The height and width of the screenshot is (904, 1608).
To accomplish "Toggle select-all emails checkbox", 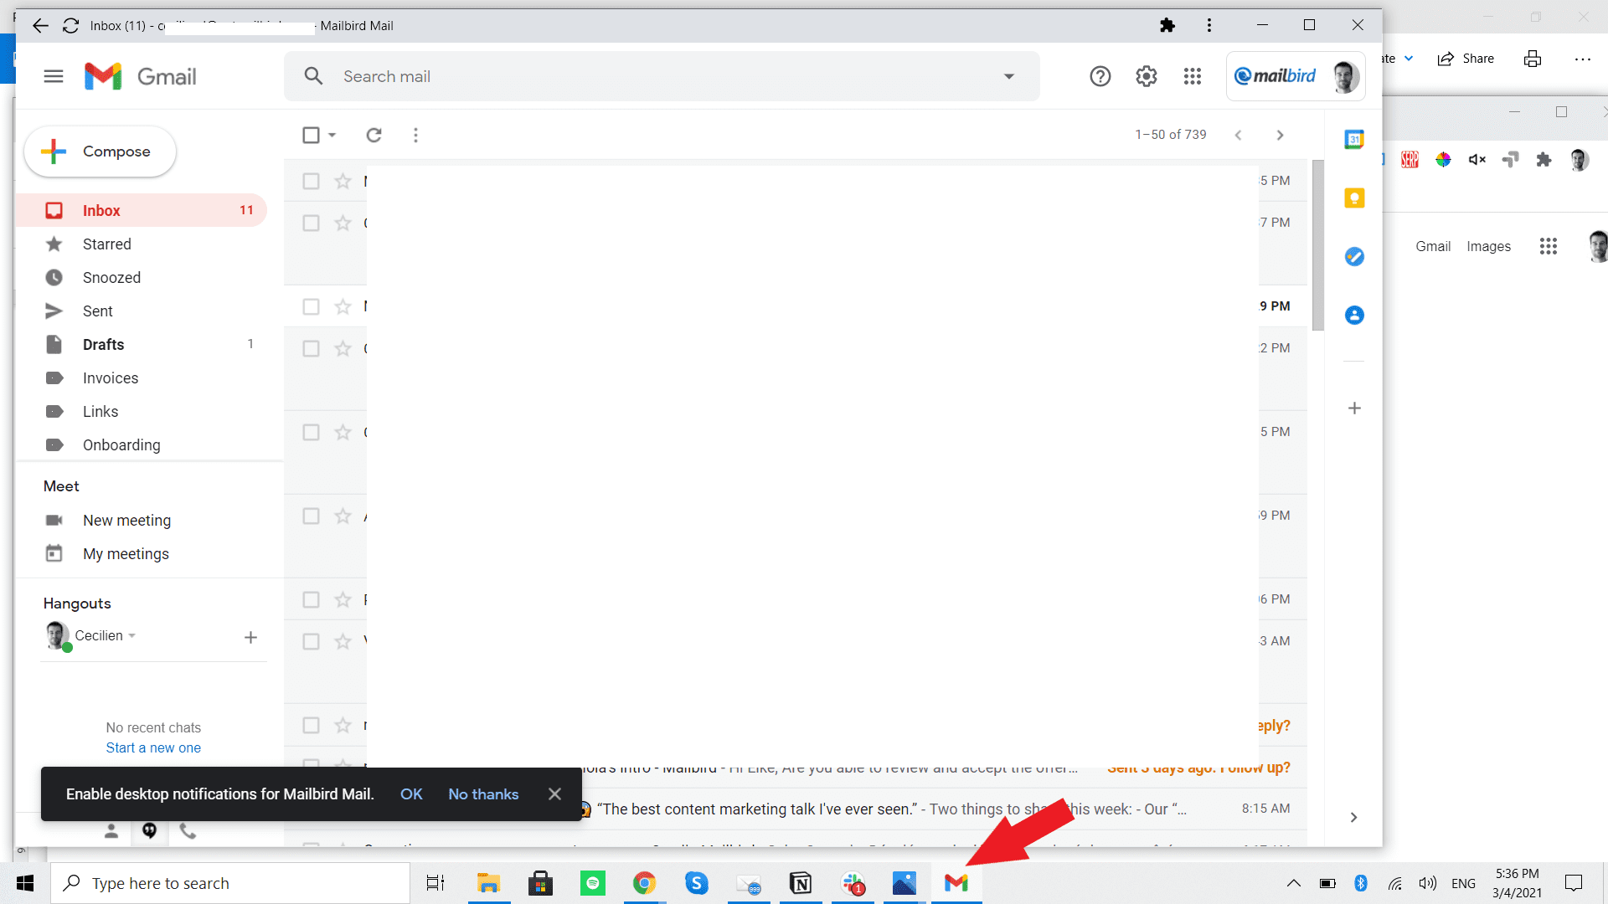I will click(312, 135).
